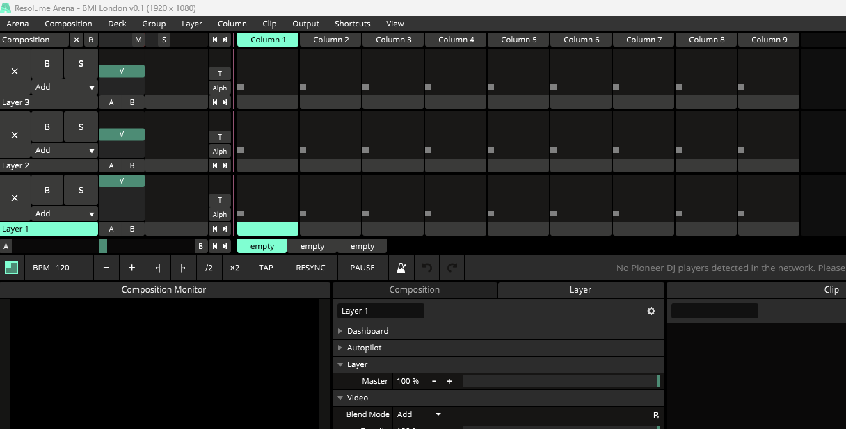
Task: Expand the Dashboard section
Action: tap(367, 331)
